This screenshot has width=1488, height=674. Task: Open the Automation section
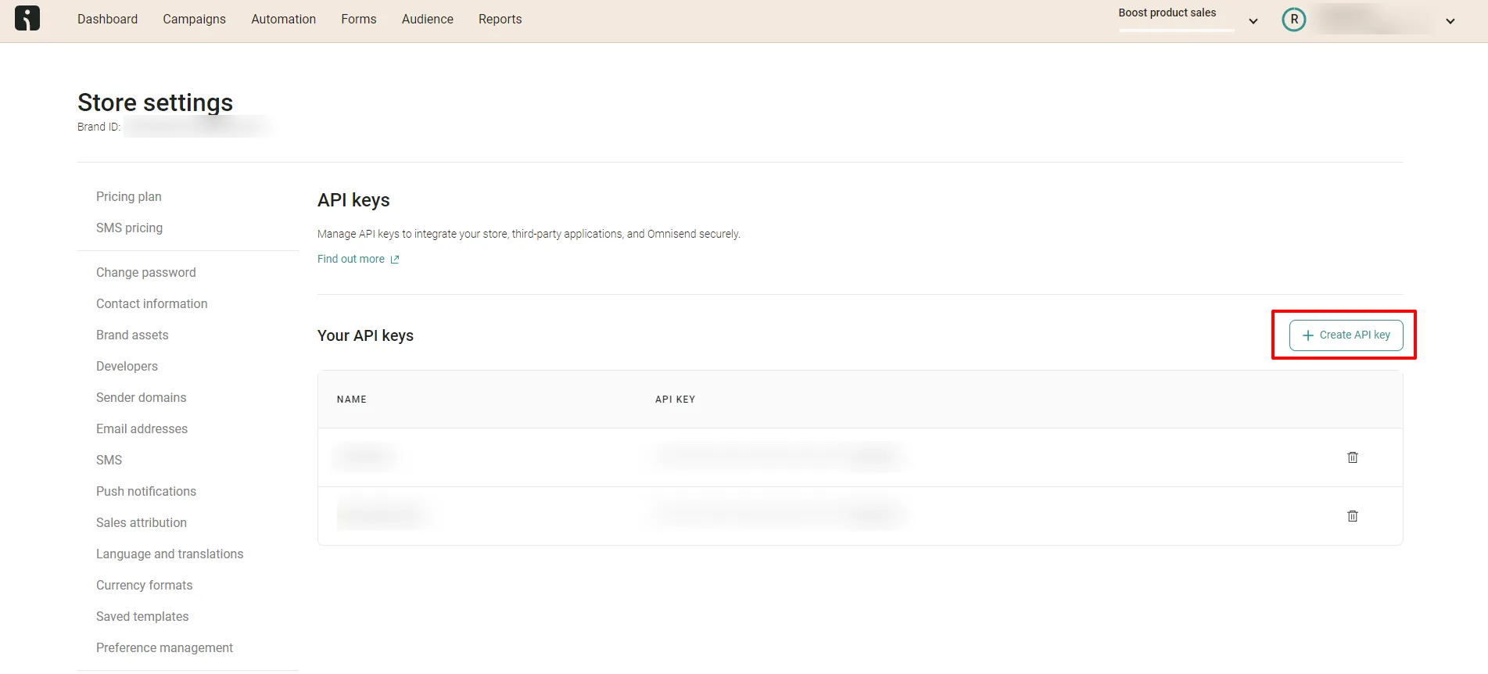click(x=283, y=20)
